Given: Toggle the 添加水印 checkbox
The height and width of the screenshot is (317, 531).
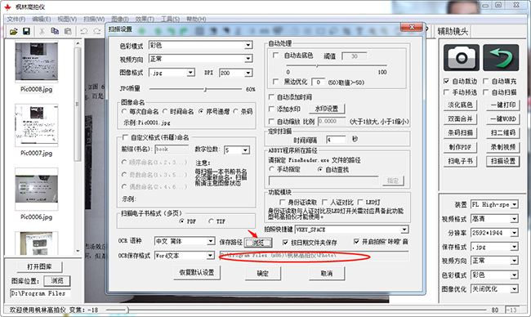Looking at the screenshot, I should (271, 109).
